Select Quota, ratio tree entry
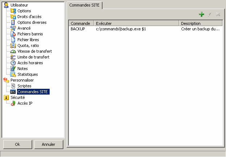Image resolution: width=226 pixels, height=157 pixels. click(x=29, y=45)
